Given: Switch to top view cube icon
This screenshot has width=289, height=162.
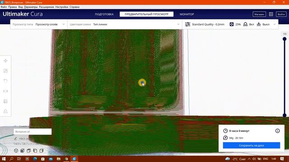Looking at the screenshot, I should coord(29,151).
